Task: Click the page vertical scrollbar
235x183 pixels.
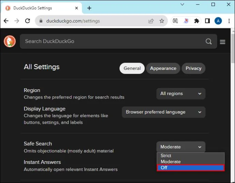Action: 233,49
